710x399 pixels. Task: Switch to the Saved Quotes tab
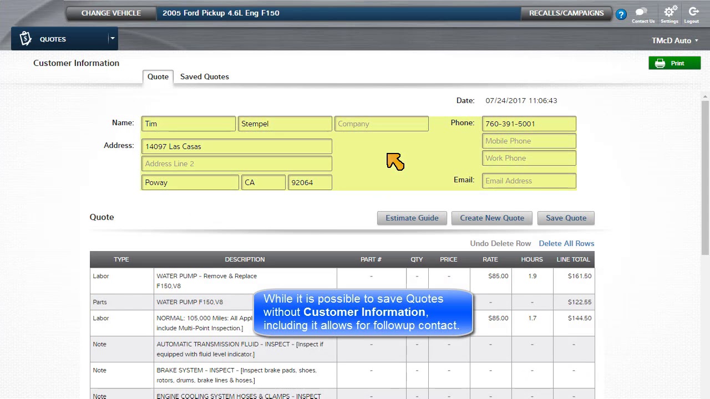pos(204,76)
